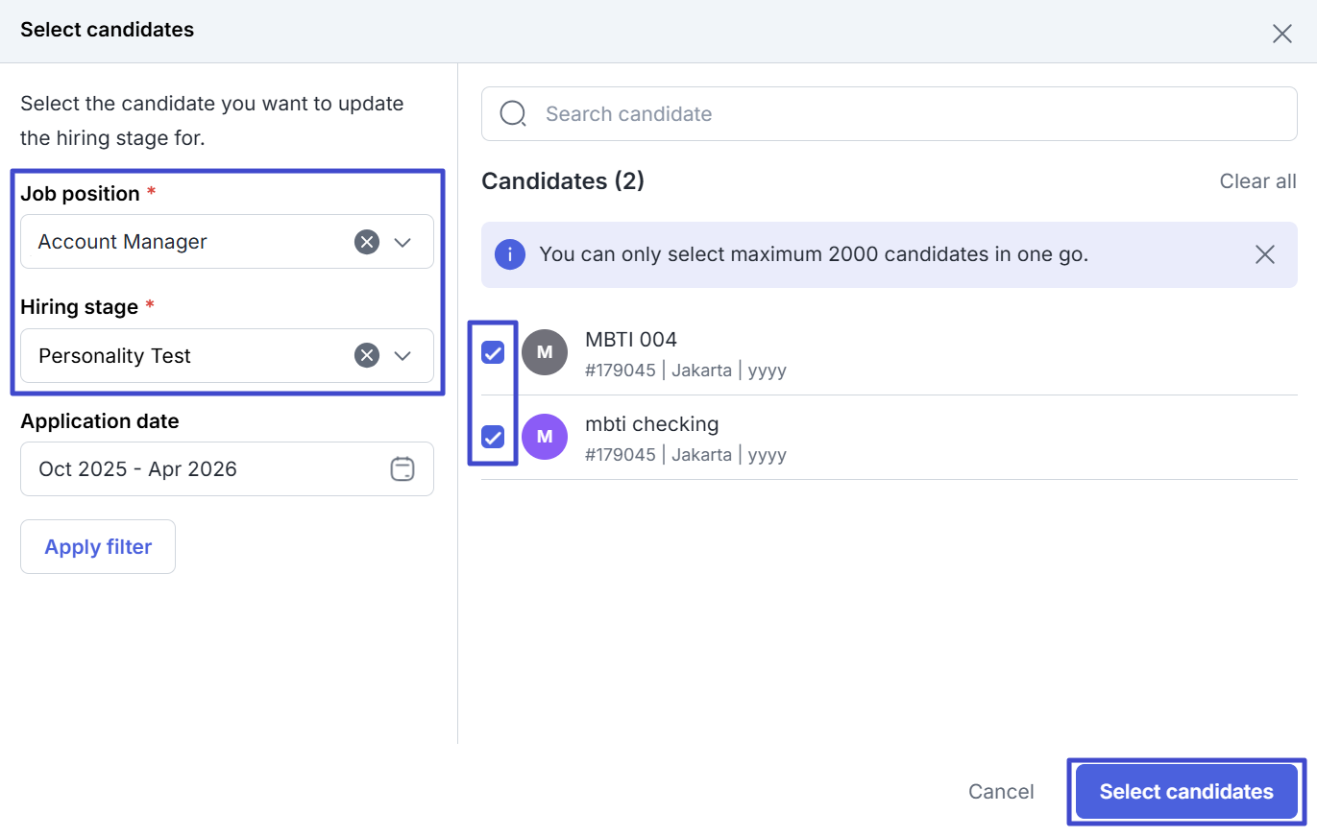Uncheck the MBTI 004 candidate checkbox

[x=493, y=352]
